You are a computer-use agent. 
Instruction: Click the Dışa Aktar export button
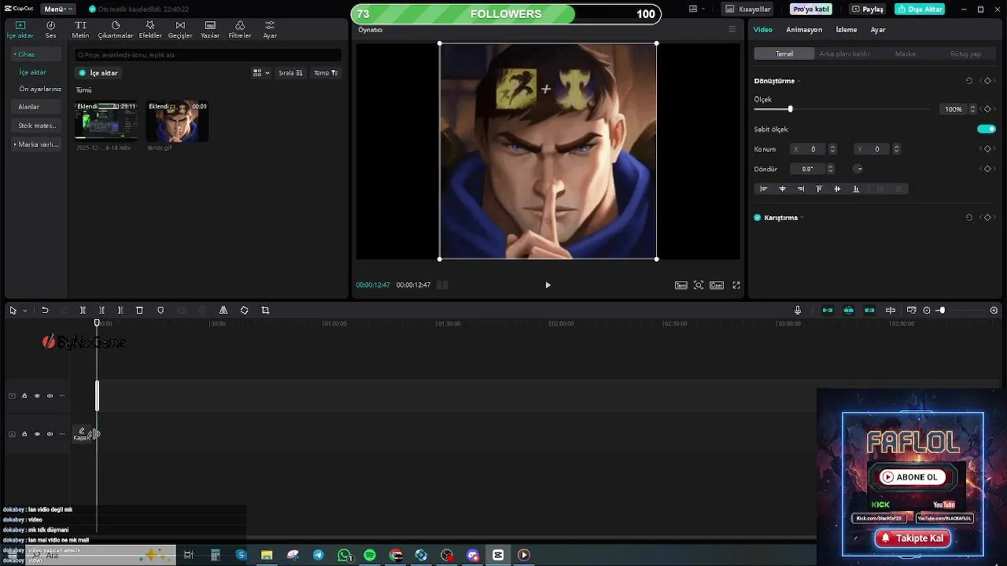(920, 9)
